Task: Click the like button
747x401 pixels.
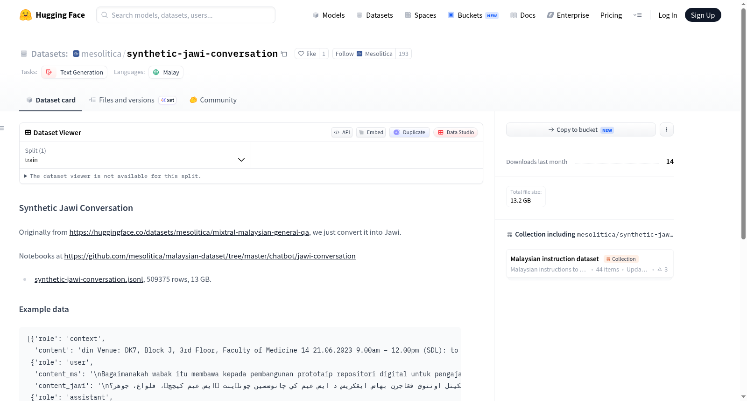Action: (307, 54)
